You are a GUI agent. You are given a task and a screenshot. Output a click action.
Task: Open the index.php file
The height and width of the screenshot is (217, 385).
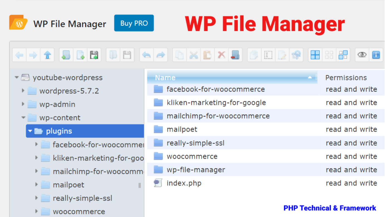tap(184, 183)
